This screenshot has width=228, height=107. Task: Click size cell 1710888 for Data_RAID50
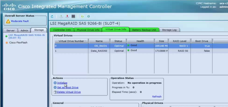[x=161, y=51]
